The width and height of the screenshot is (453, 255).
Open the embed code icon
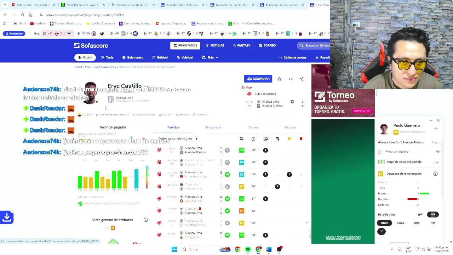[291, 79]
